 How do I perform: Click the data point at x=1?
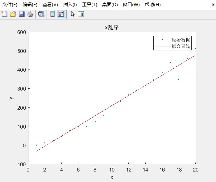pyautogui.click(x=36, y=145)
